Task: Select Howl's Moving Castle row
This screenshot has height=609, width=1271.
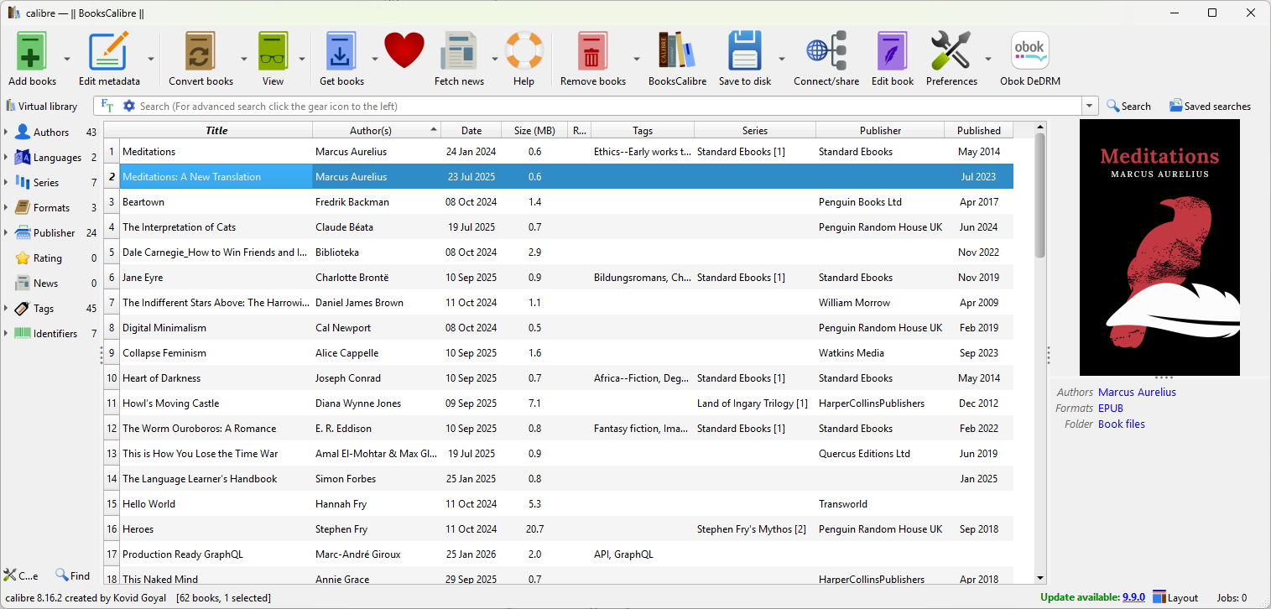Action: pos(559,403)
